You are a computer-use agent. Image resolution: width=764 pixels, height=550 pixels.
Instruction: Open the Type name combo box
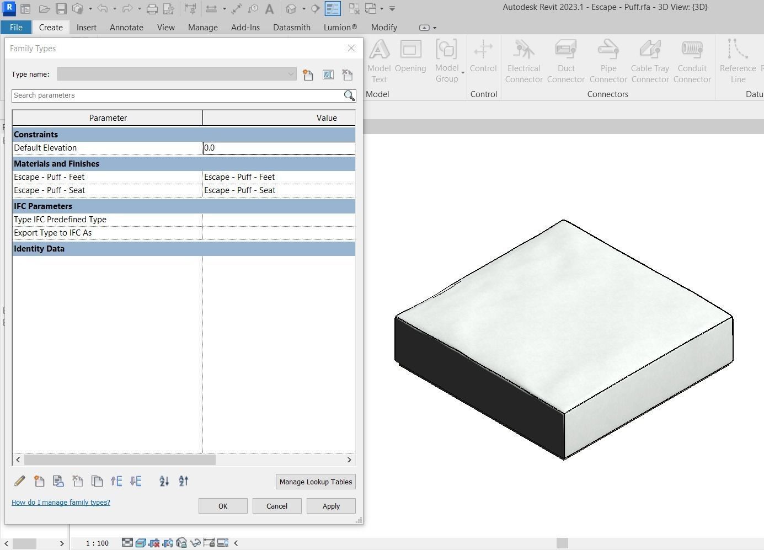point(177,74)
